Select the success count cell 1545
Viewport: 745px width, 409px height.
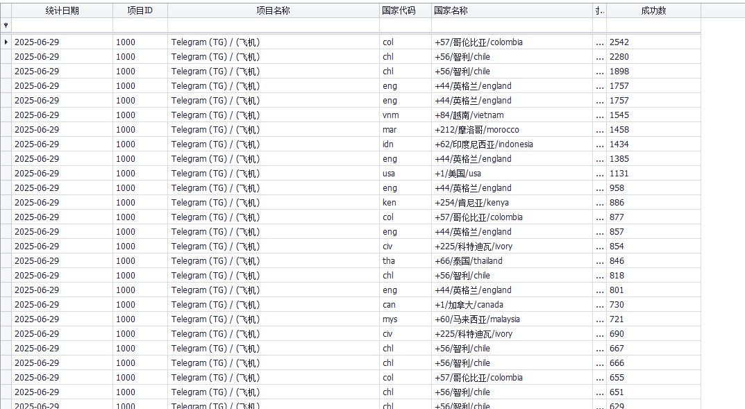click(x=653, y=115)
